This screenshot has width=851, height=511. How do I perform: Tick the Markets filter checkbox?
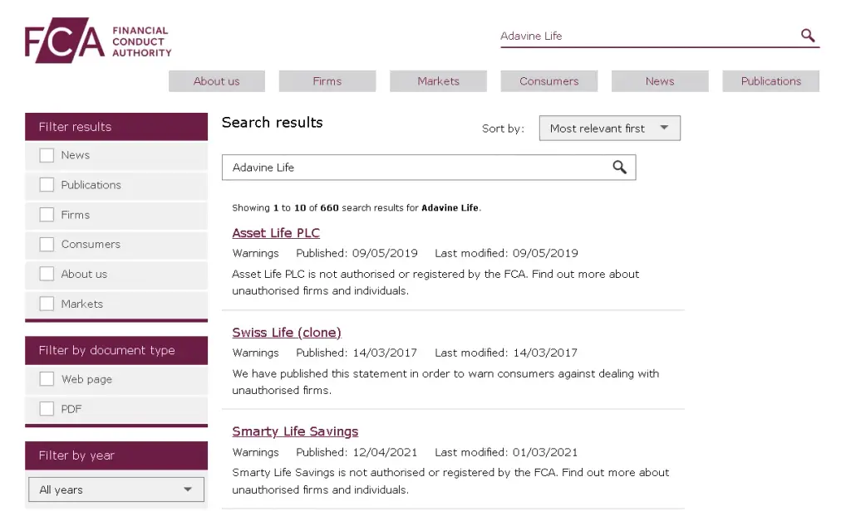point(47,304)
